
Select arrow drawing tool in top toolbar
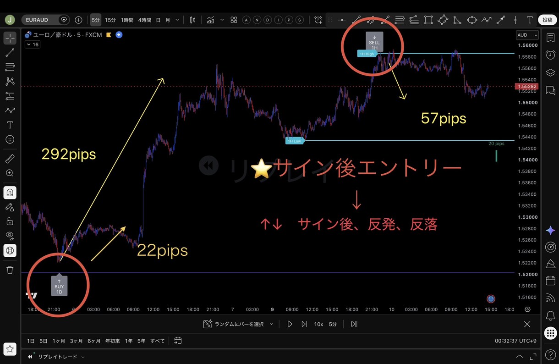[501, 20]
